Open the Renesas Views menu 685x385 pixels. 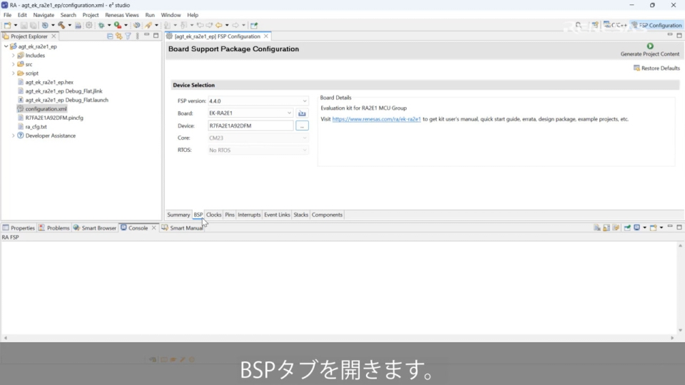(121, 15)
